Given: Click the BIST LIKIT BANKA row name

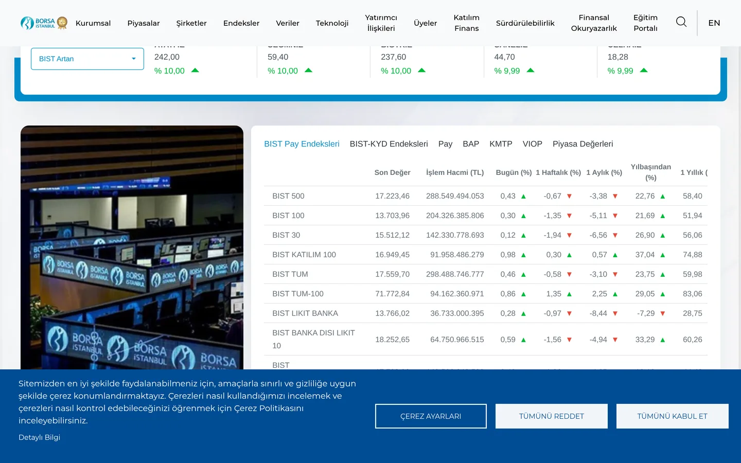Looking at the screenshot, I should coord(305,313).
